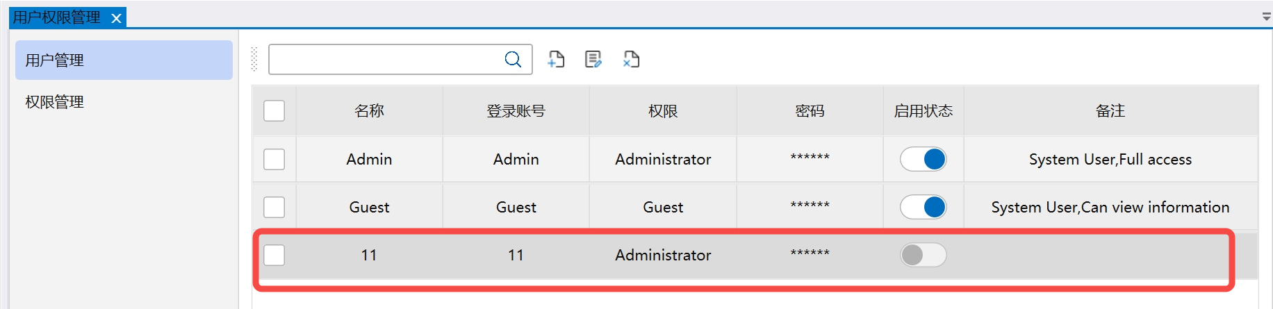Select 用户管理 in the left sidebar
Screen dimensions: 1273x309
pyautogui.click(x=124, y=60)
